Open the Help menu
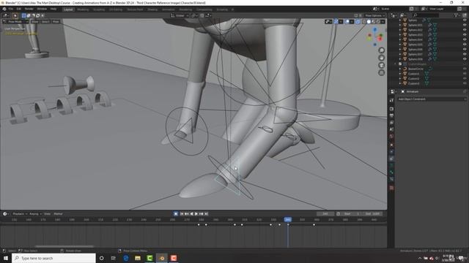The height and width of the screenshot is (263, 469). click(x=53, y=9)
